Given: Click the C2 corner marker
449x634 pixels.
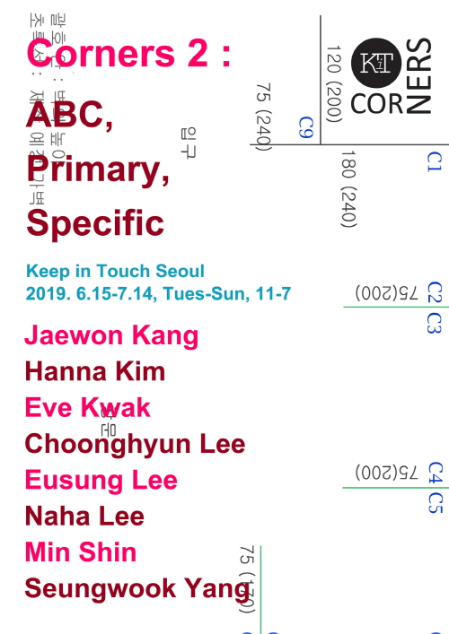Looking at the screenshot, I should point(435,292).
